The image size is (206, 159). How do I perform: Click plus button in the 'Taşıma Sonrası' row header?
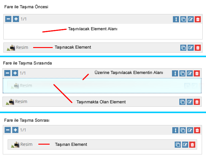[x=15, y=130]
